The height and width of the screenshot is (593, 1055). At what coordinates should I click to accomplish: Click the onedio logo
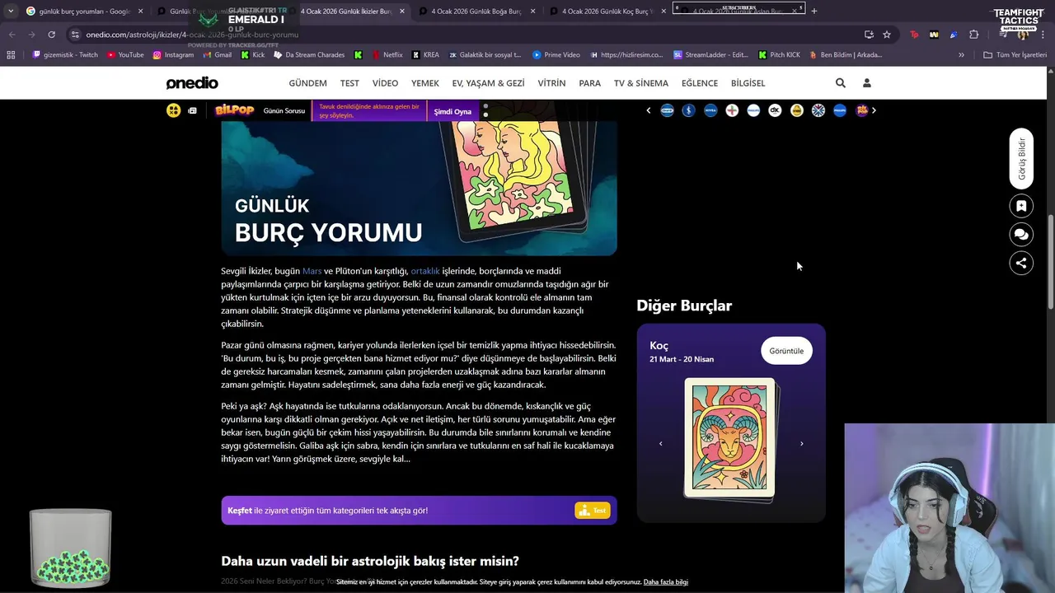pyautogui.click(x=192, y=83)
